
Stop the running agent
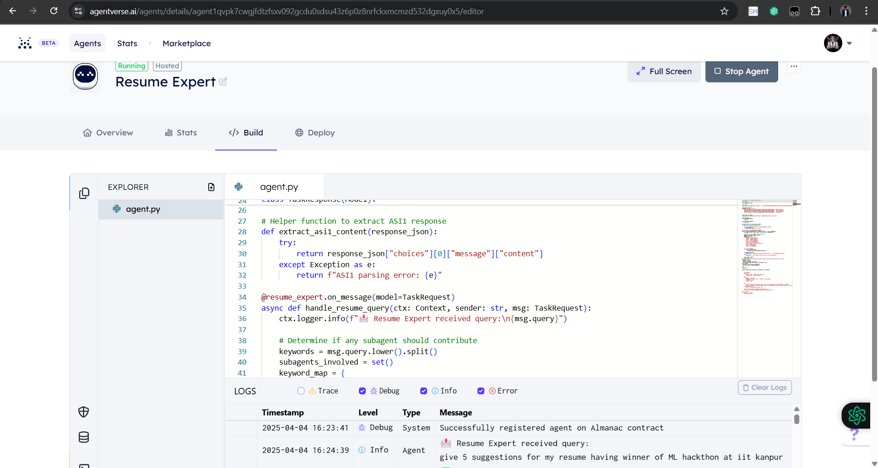point(742,71)
